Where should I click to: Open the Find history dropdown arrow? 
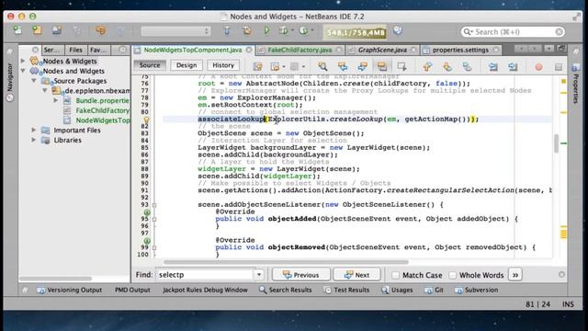coord(259,275)
